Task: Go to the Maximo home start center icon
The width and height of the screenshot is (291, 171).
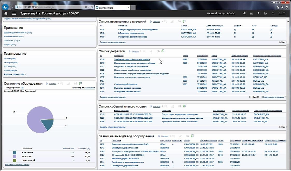Action: pos(6,13)
